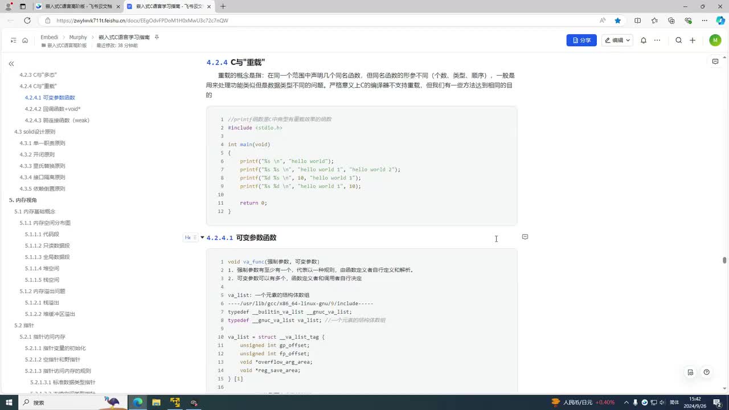Click the read aloud icon in address bar

603,20
